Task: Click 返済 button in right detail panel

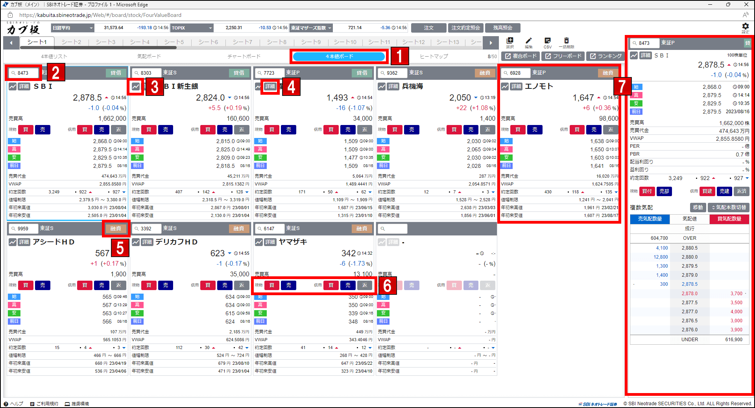Action: point(742,191)
